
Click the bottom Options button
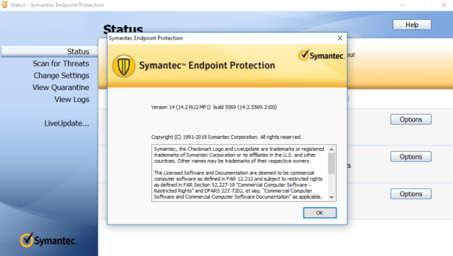tap(410, 194)
